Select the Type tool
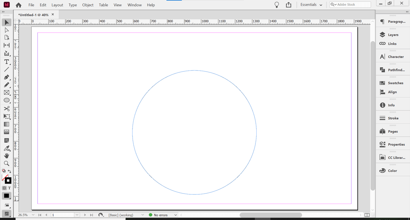Screen dimensions: 410x220 [x=6, y=62]
